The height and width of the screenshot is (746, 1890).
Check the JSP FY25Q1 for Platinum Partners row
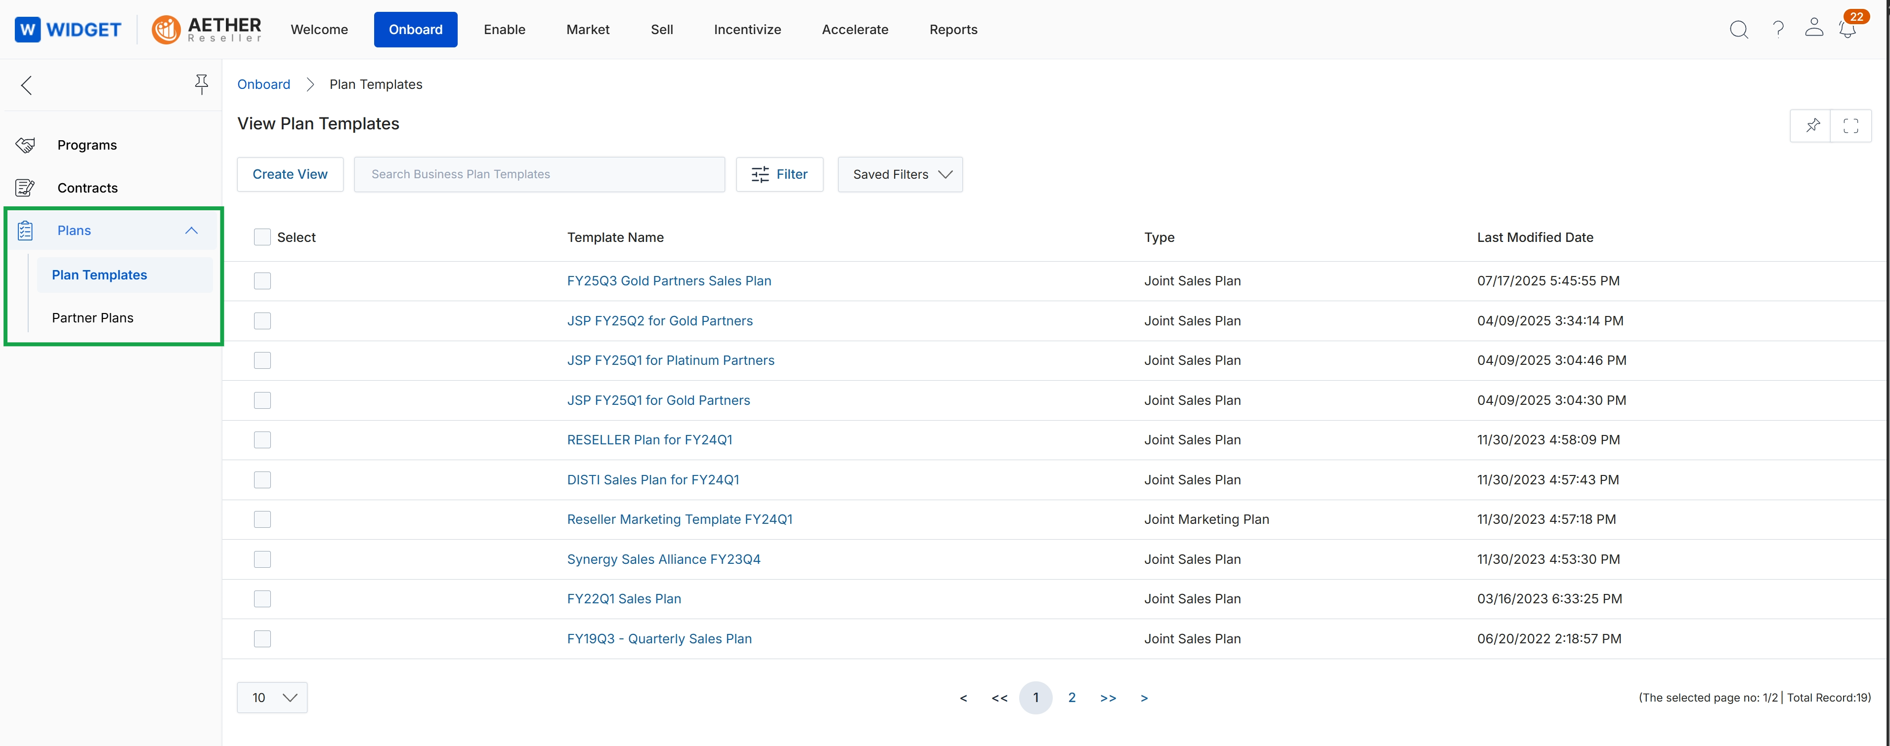click(x=262, y=360)
